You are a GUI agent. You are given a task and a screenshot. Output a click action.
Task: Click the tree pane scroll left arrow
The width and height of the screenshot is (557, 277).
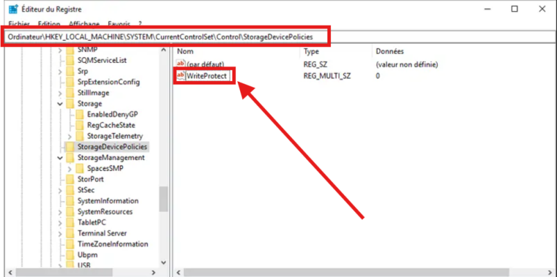point(10,272)
